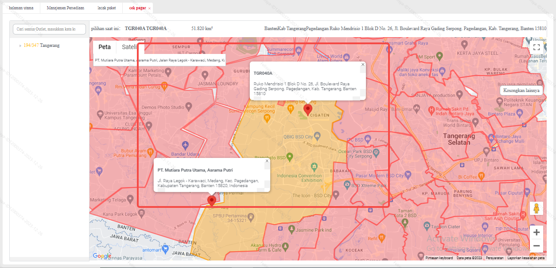The width and height of the screenshot is (556, 268).
Task: Click the Jasmine Park ind icon
Action: coord(291,229)
